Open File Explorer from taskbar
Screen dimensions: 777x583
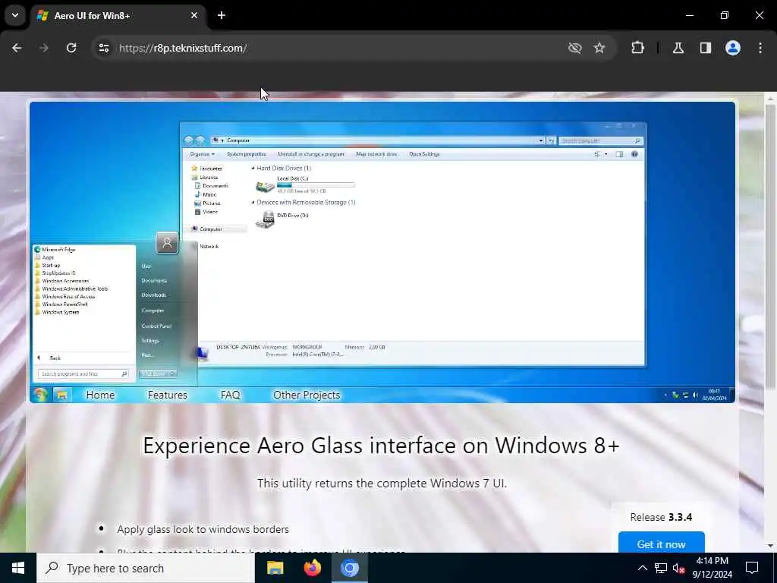(x=275, y=568)
